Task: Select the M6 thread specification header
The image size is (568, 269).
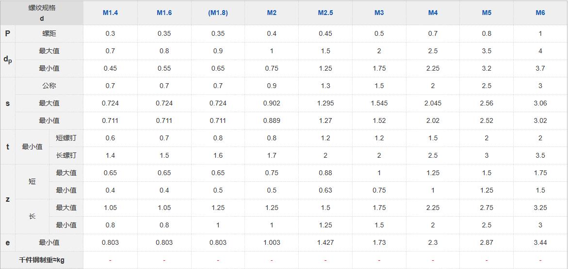Action: click(x=540, y=13)
